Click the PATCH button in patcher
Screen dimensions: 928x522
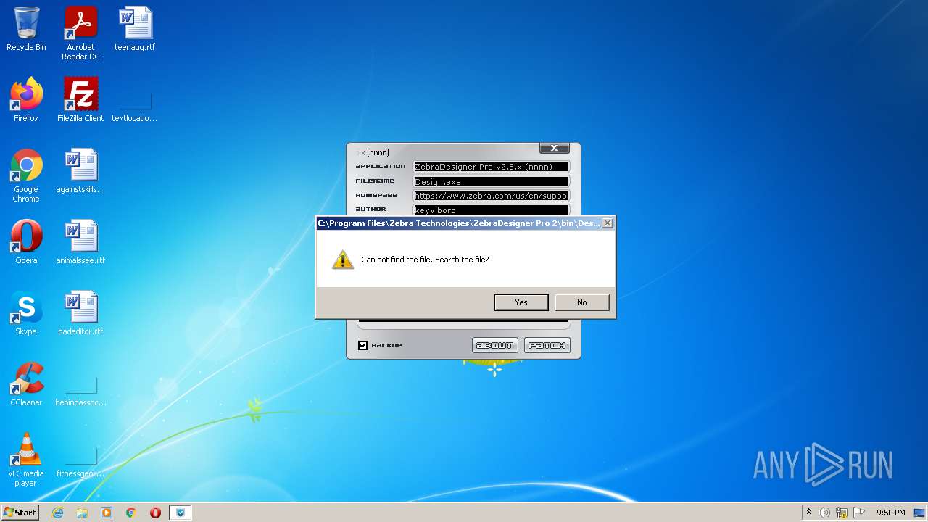pyautogui.click(x=547, y=345)
